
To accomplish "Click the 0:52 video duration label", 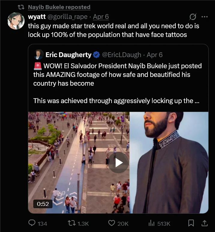I will (x=43, y=204).
